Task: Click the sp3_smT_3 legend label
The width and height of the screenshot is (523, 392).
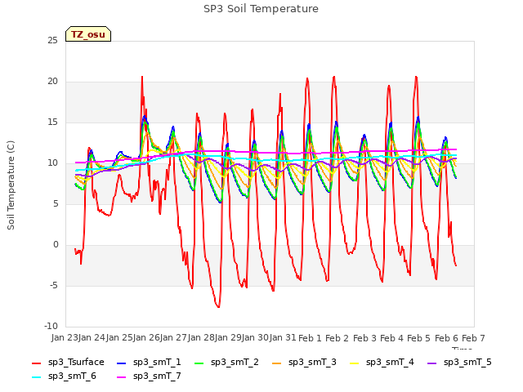Action: tap(312, 362)
